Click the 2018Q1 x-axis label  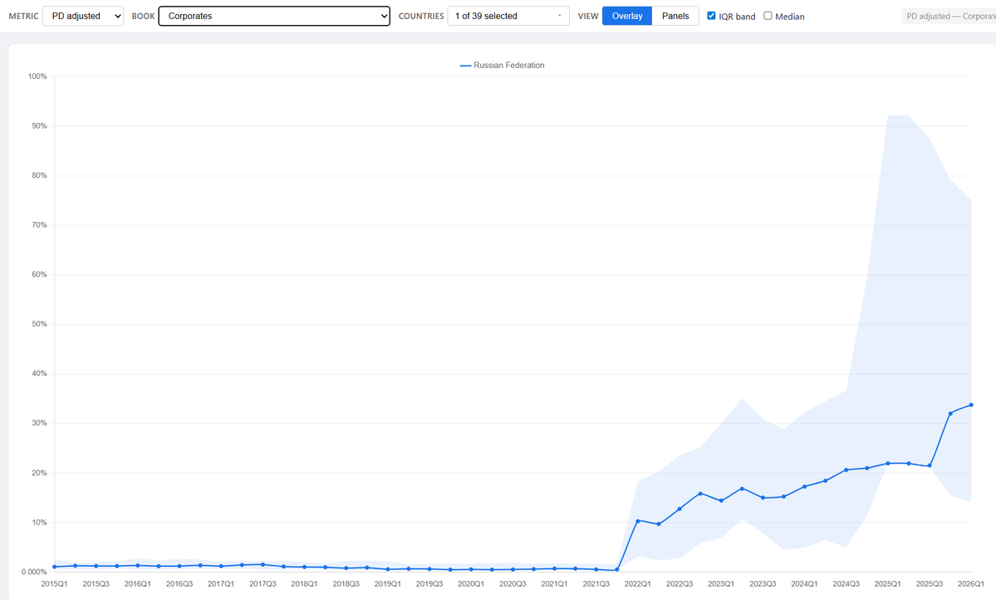click(x=304, y=583)
